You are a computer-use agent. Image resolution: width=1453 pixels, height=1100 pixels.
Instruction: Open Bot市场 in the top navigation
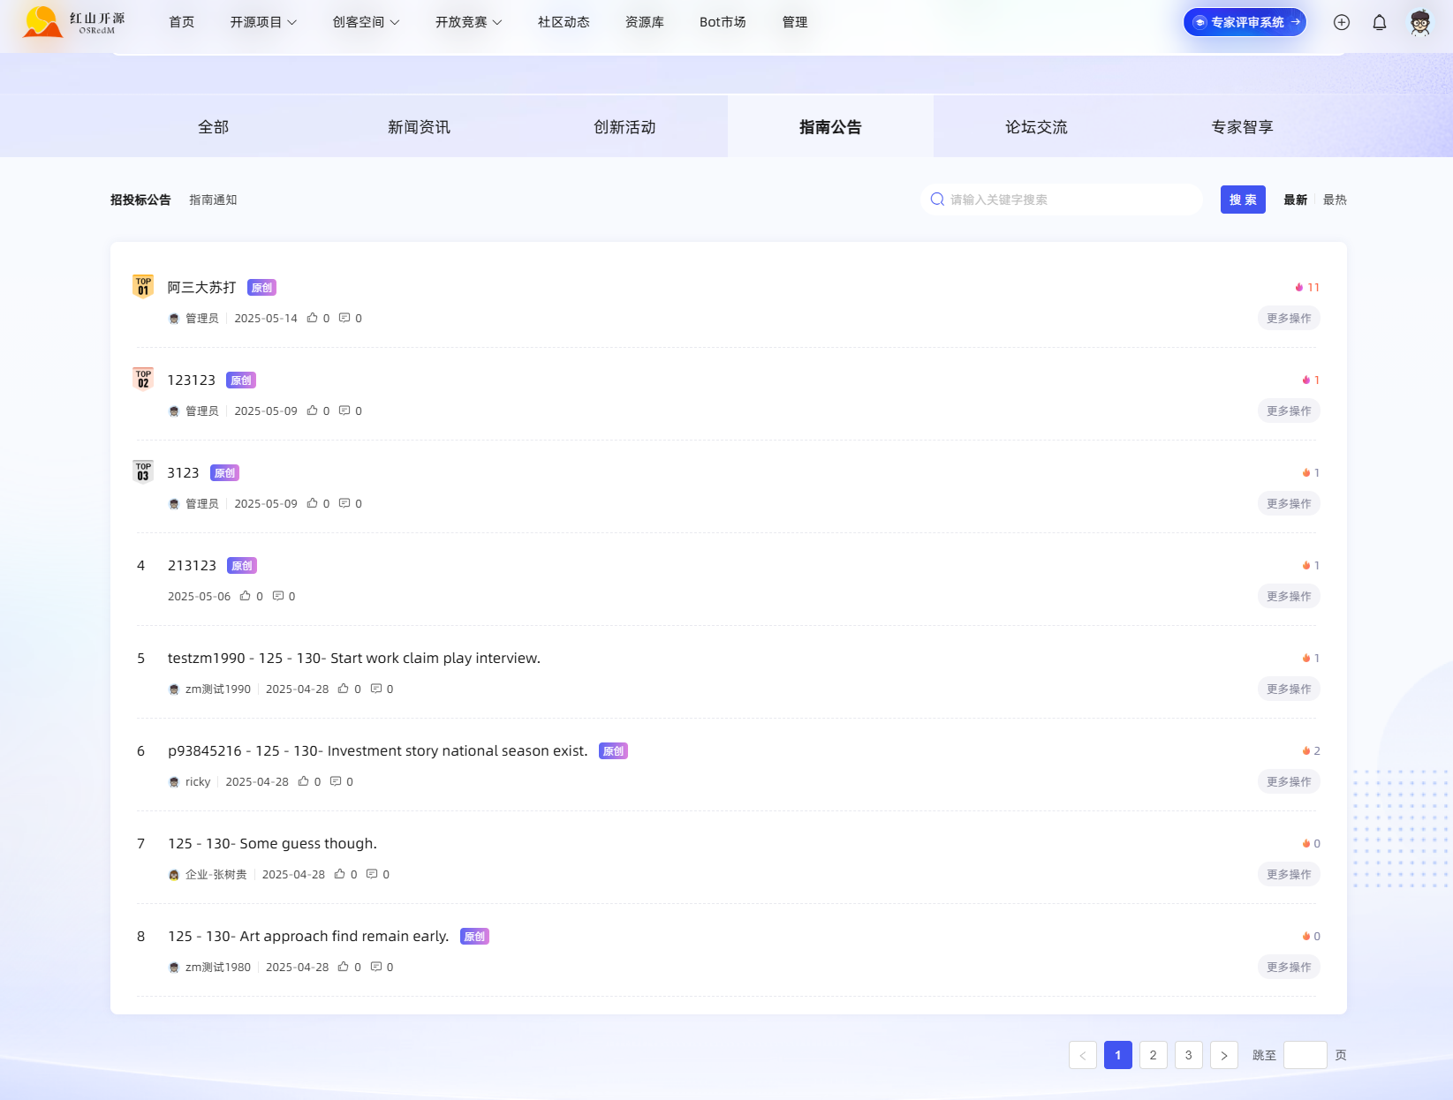[x=723, y=22]
